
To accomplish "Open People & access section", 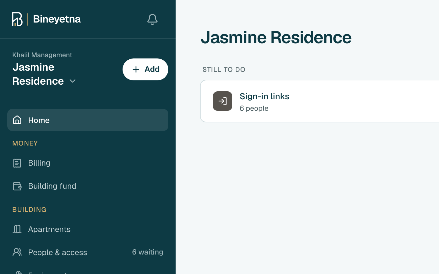I will [88, 252].
